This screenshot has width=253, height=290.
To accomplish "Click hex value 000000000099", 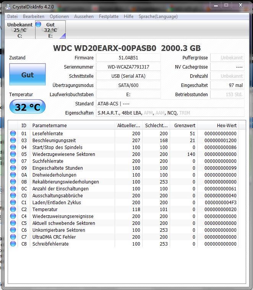I will [221, 168].
